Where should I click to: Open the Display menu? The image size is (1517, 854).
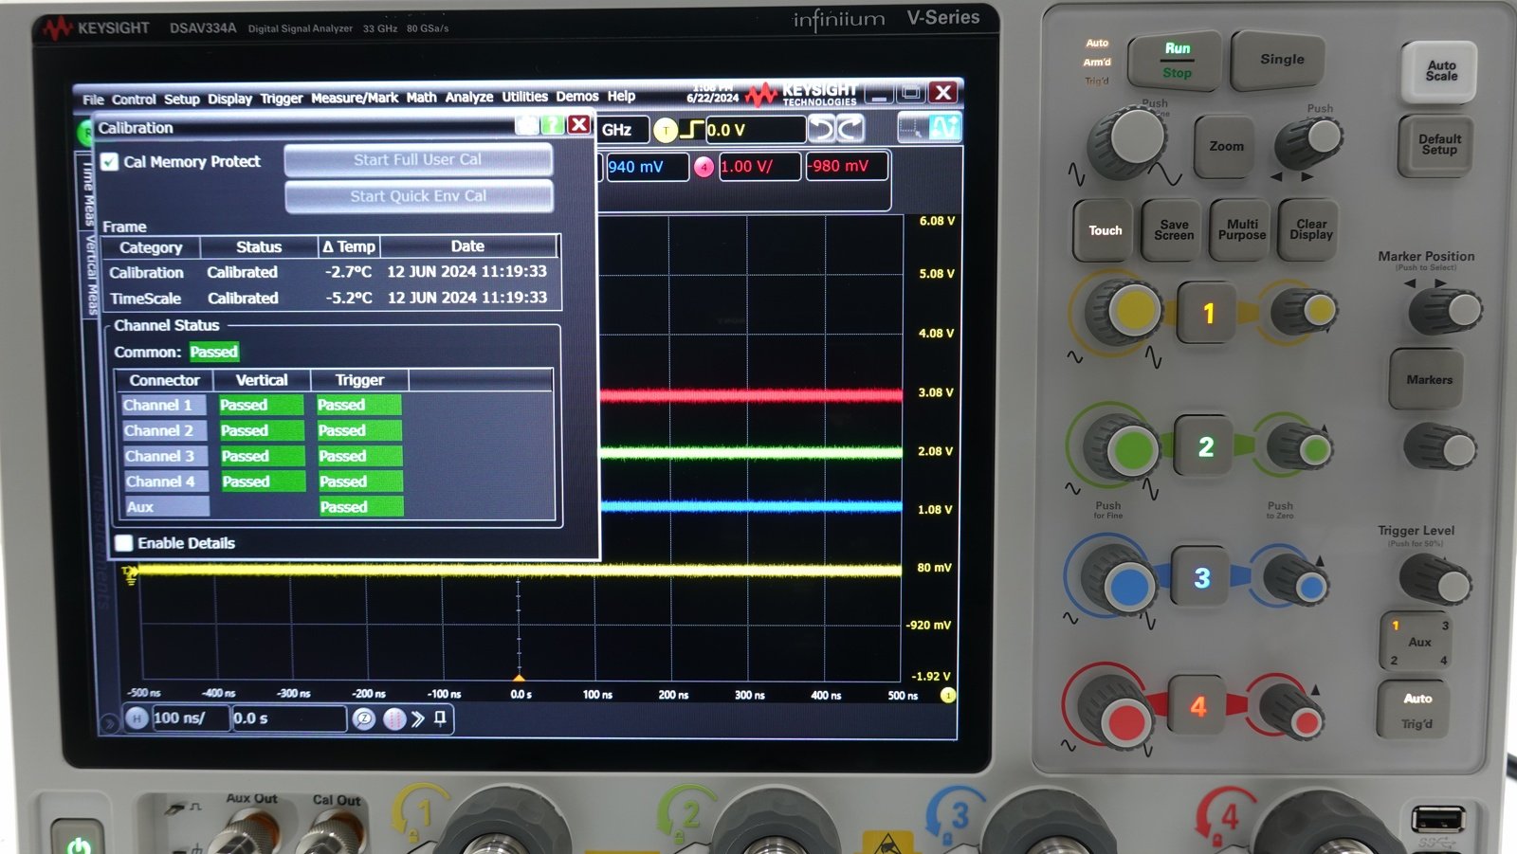(230, 99)
